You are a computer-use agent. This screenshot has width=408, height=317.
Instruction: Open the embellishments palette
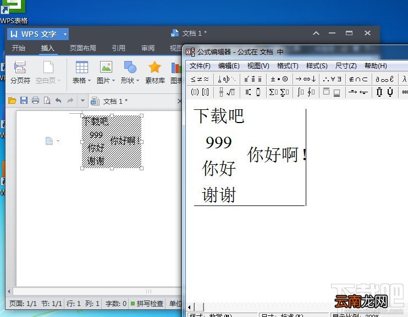253,79
